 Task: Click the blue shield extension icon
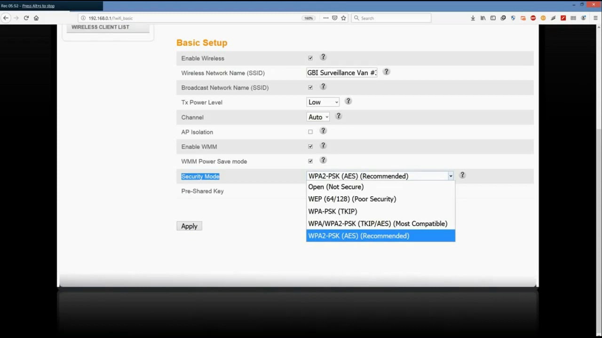coord(513,18)
